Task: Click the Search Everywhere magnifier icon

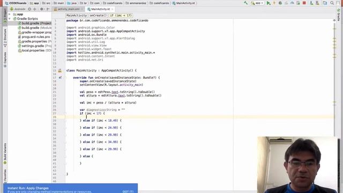Action: pos(332,3)
